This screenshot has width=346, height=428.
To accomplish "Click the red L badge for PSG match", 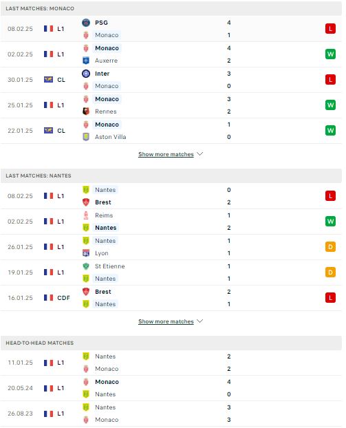I will [330, 29].
